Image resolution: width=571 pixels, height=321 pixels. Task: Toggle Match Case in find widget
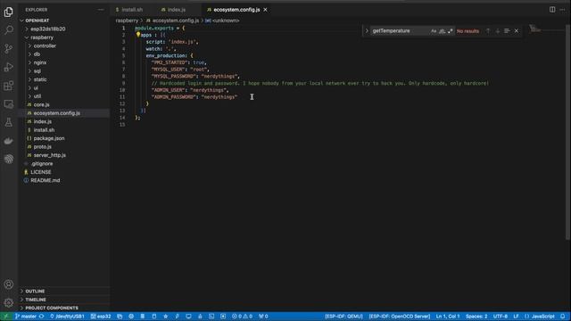[x=434, y=31]
